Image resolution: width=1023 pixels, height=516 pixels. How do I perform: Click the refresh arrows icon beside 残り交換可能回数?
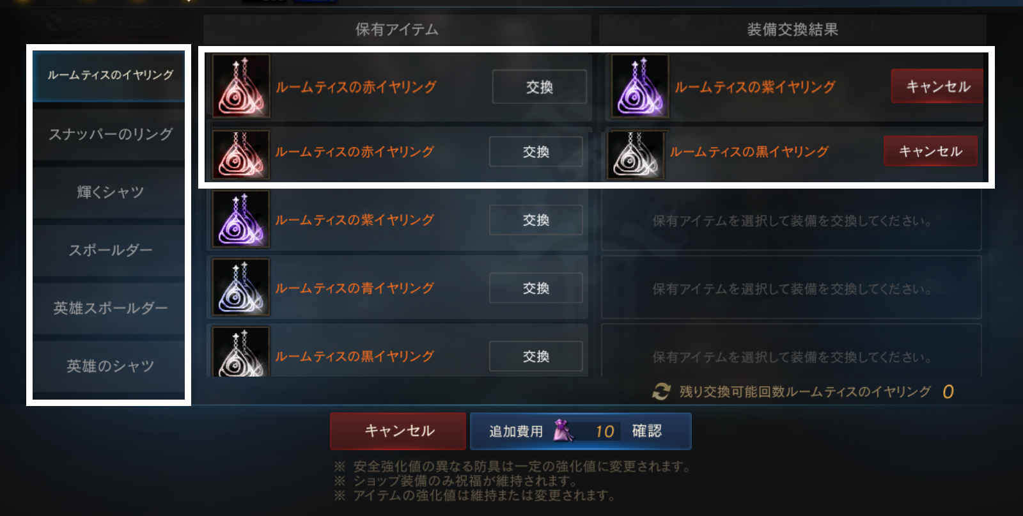[661, 391]
